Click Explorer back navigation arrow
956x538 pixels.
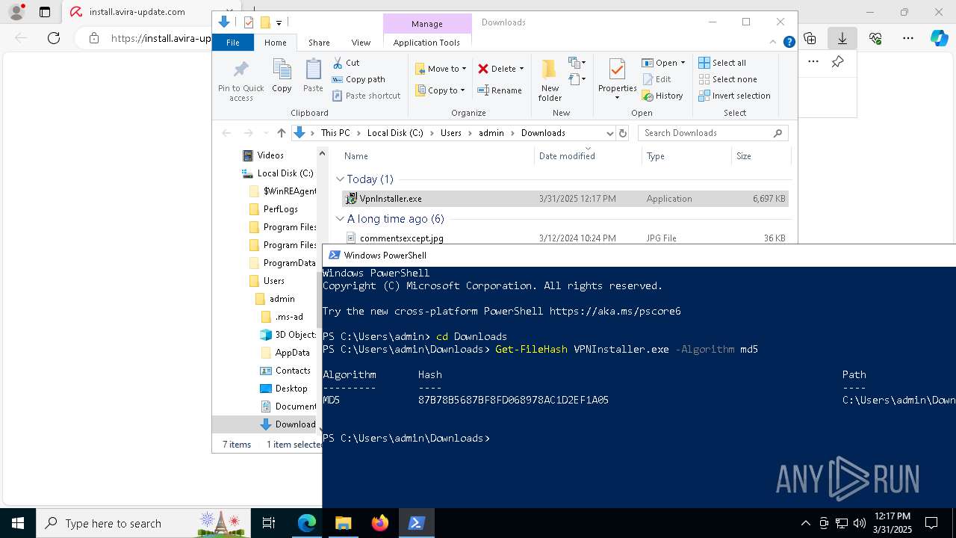coord(226,133)
